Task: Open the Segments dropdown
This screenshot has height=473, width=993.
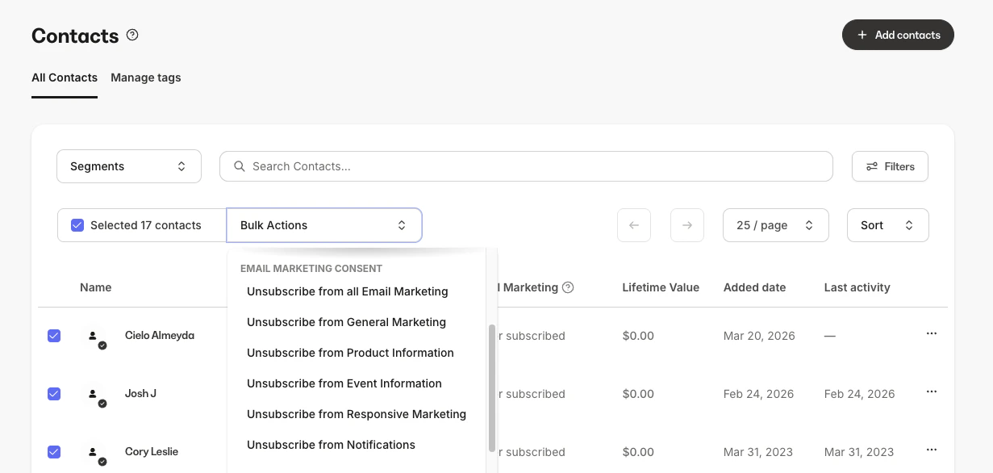Action: click(129, 166)
